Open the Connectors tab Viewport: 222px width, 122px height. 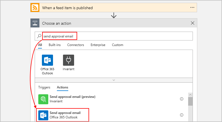(75, 45)
